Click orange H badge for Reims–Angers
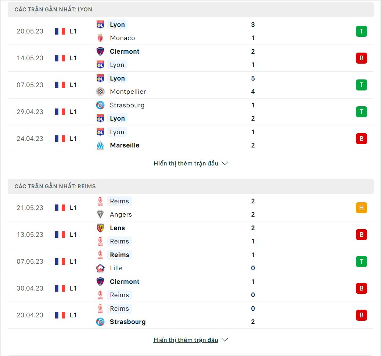381x356 pixels. pos(361,208)
